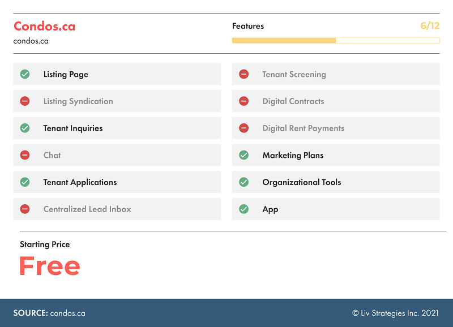Click the green check icon beside Listing Page

point(25,74)
